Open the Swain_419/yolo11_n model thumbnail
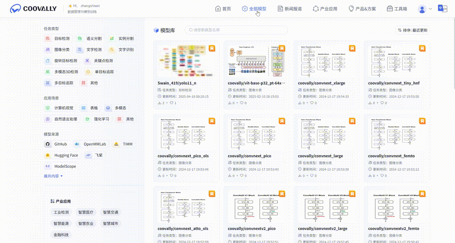455x243 pixels. 186,61
